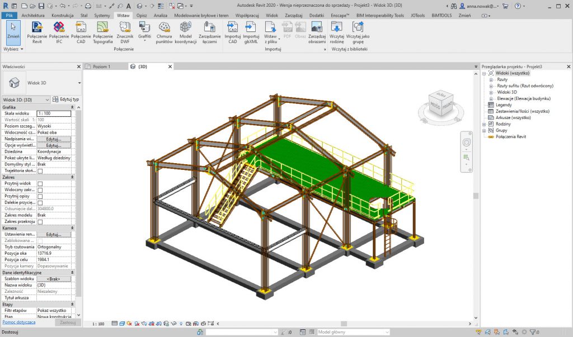Switch to the Architektura ribbon tab

33,15
